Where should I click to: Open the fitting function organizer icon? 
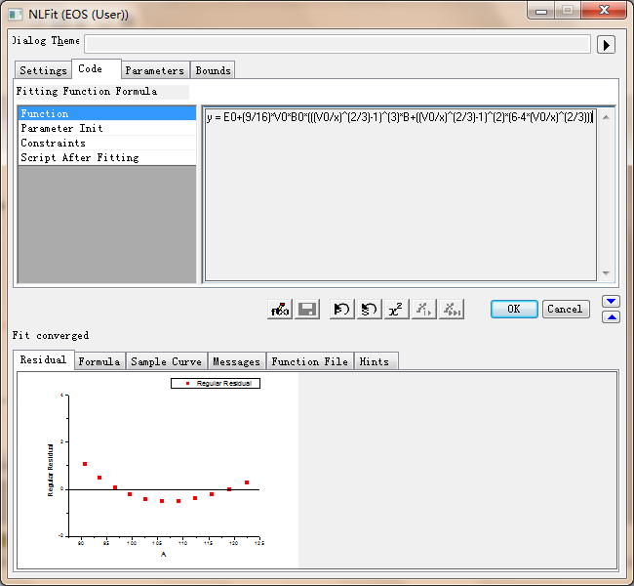tap(280, 310)
